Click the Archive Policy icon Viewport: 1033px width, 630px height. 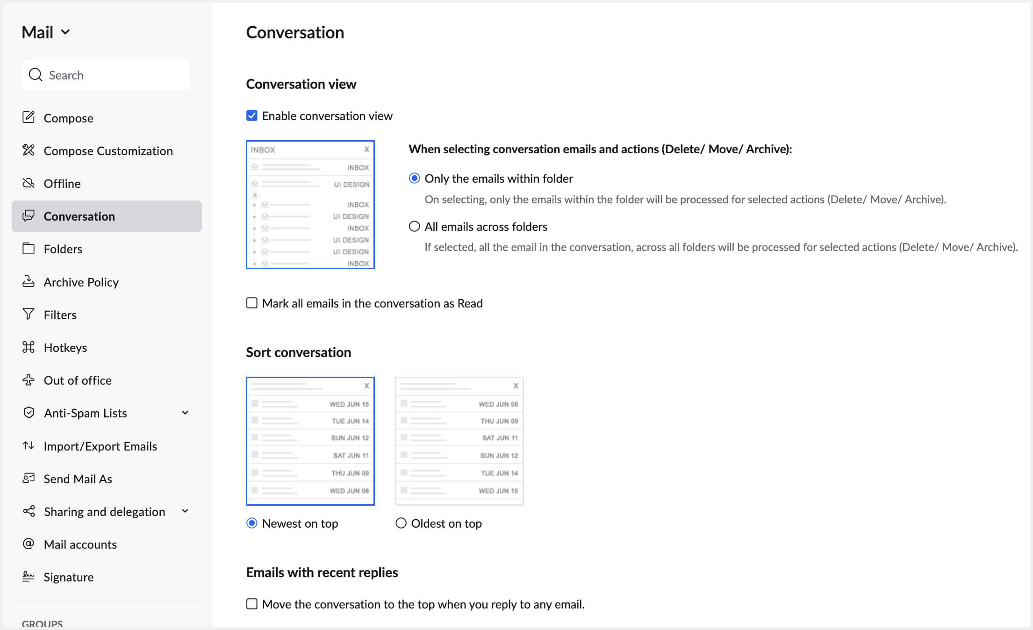[x=27, y=281]
